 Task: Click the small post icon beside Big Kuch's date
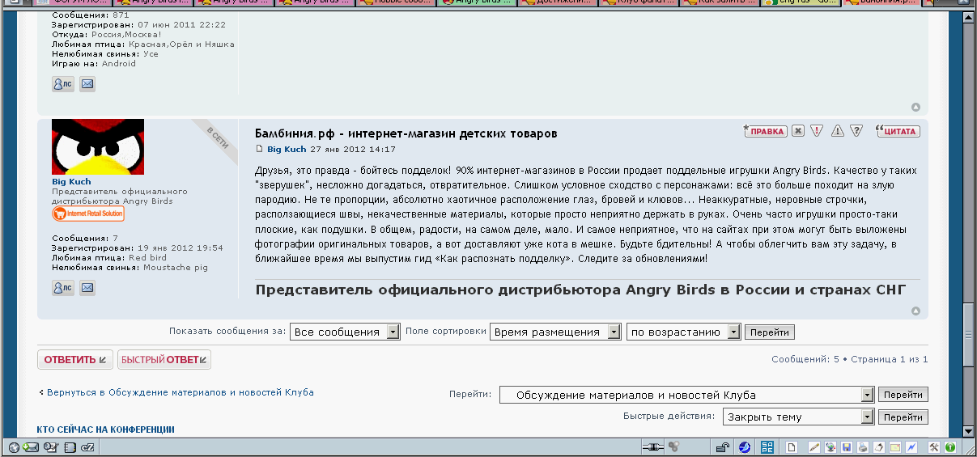[259, 150]
